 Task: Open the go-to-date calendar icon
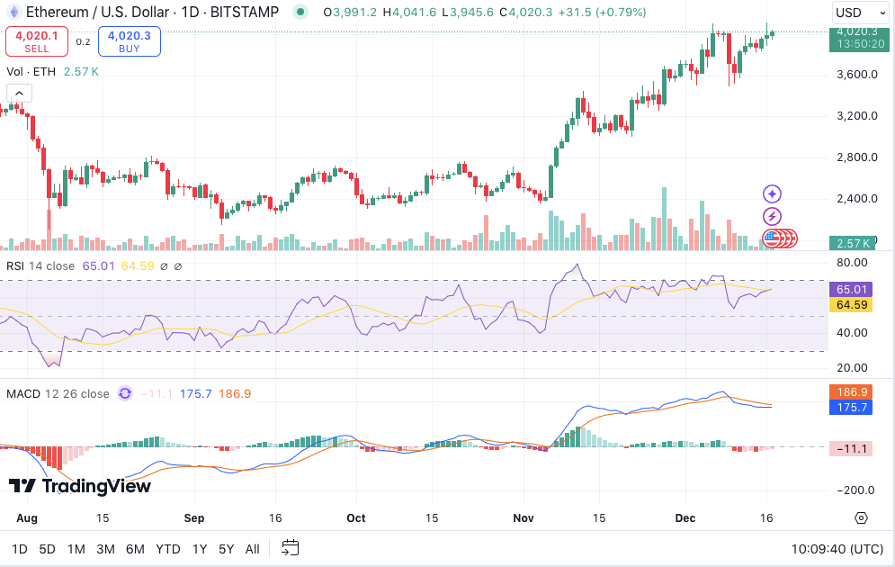[x=290, y=547]
